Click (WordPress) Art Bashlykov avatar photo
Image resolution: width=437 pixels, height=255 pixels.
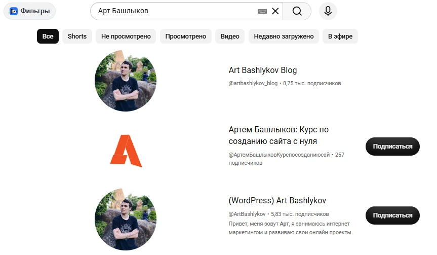click(126, 220)
